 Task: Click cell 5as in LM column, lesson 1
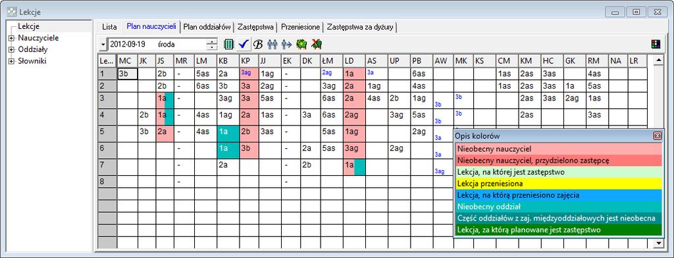tap(205, 74)
